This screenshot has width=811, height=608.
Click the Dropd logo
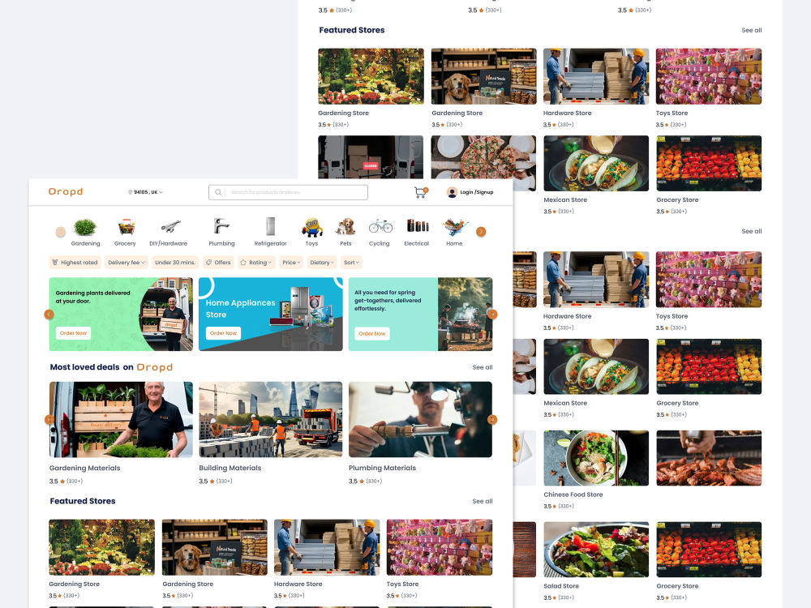tap(66, 192)
